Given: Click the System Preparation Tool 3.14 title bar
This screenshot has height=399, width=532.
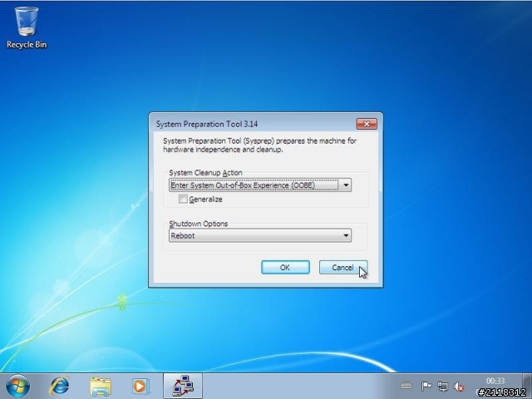Looking at the screenshot, I should (254, 124).
